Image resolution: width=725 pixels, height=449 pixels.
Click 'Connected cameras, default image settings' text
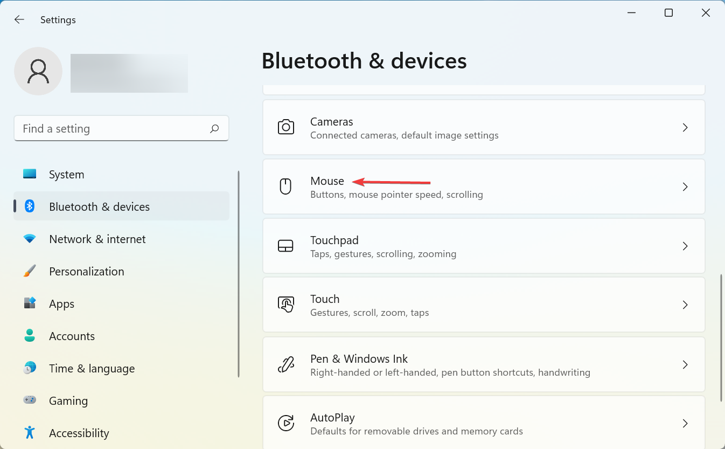[x=405, y=135]
